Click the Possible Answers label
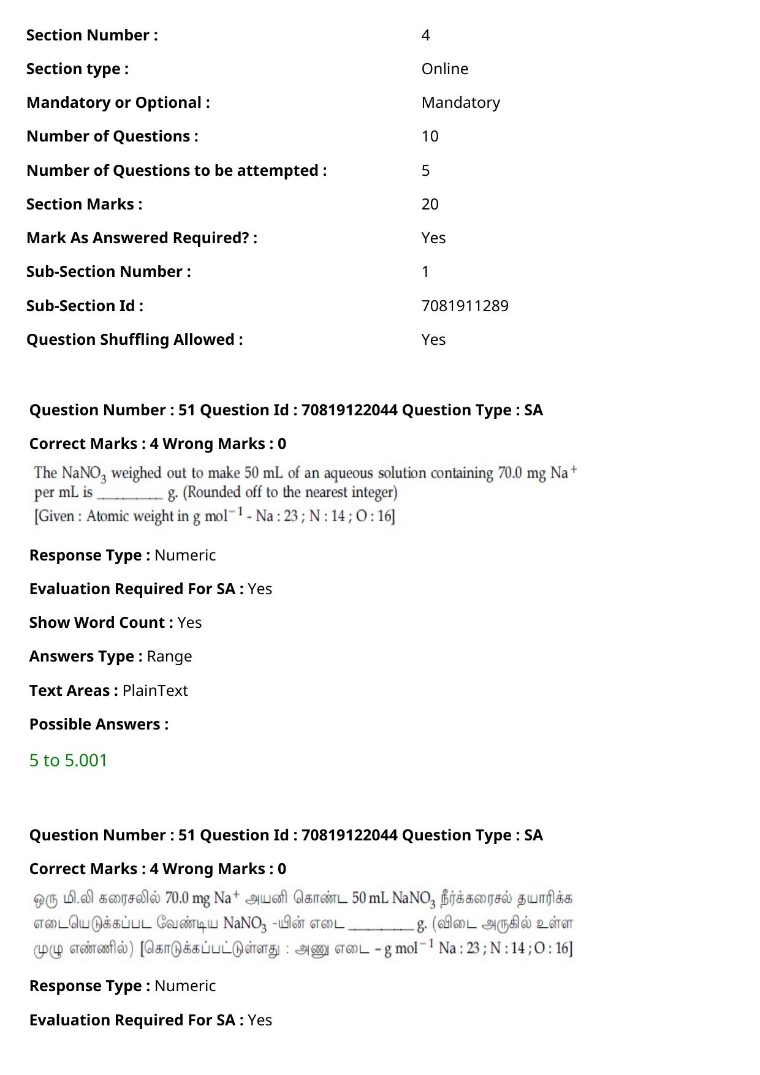The width and height of the screenshot is (760, 1075). (x=99, y=724)
